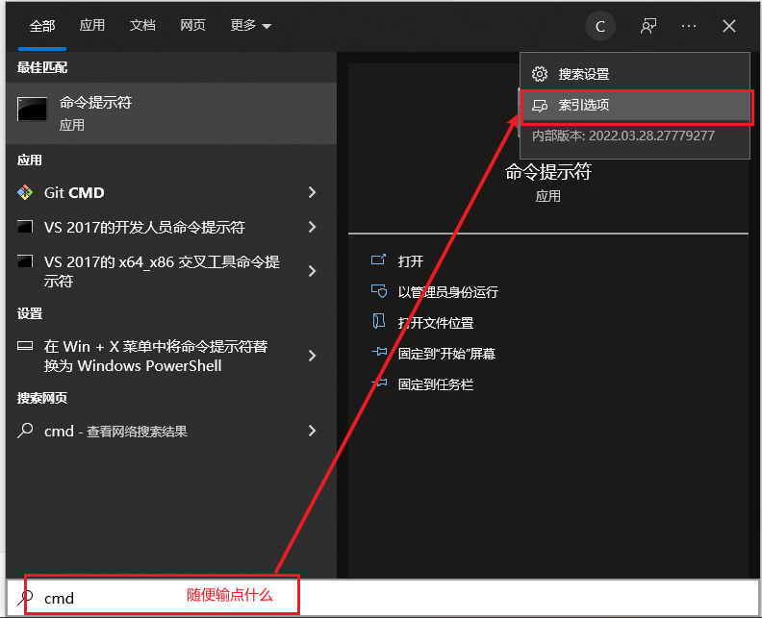Switch to the 文档 tab
762x618 pixels.
pos(142,25)
